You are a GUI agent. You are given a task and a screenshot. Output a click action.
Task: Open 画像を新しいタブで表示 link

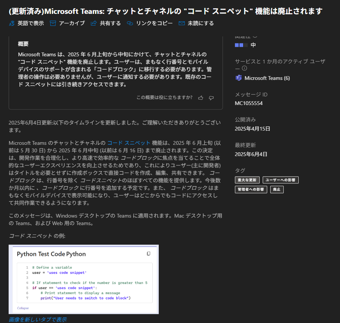pyautogui.click(x=38, y=319)
